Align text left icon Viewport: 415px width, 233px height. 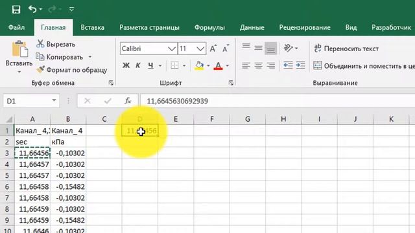click(x=246, y=65)
